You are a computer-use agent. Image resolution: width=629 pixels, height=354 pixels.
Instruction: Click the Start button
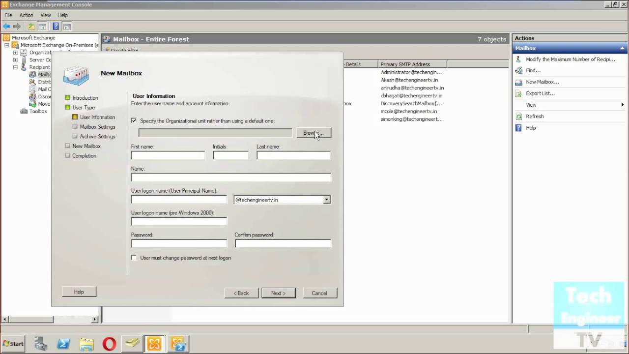click(x=13, y=344)
